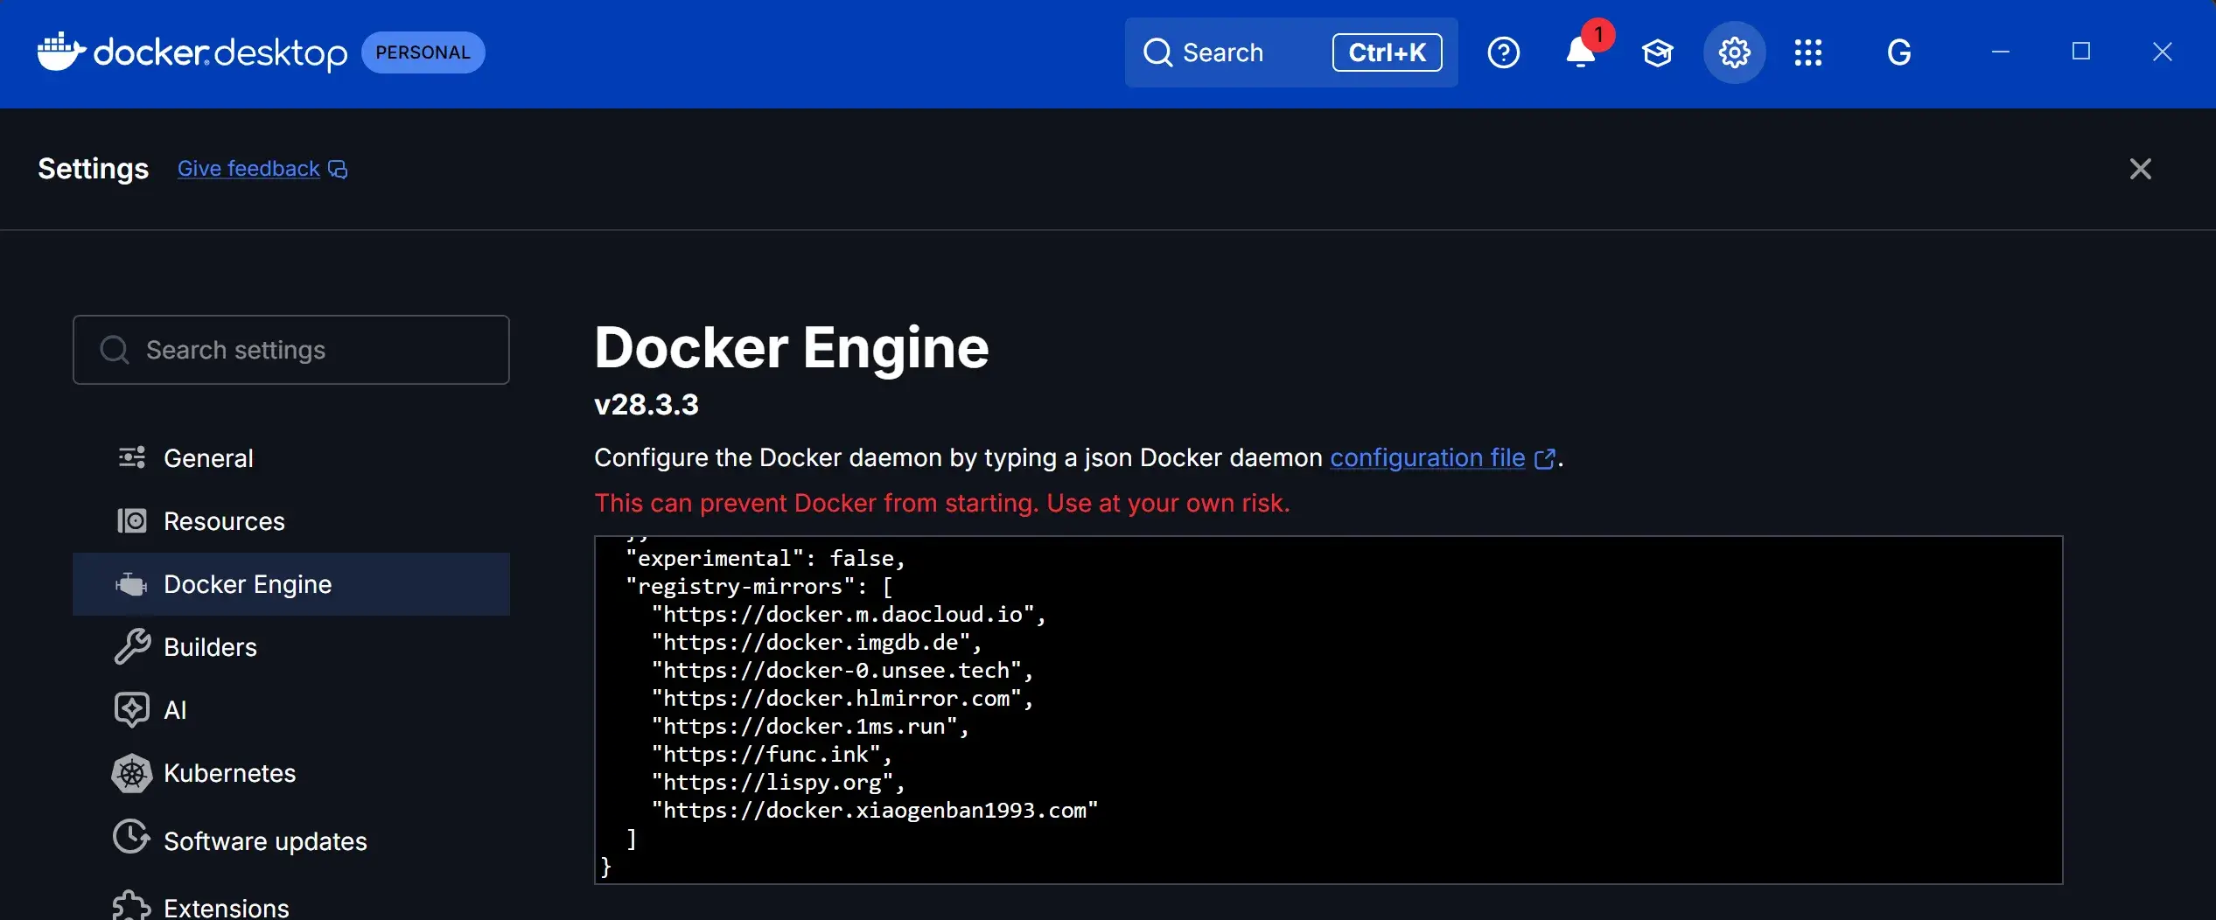Click the Extensions puzzle icon
This screenshot has width=2216, height=920.
click(131, 906)
